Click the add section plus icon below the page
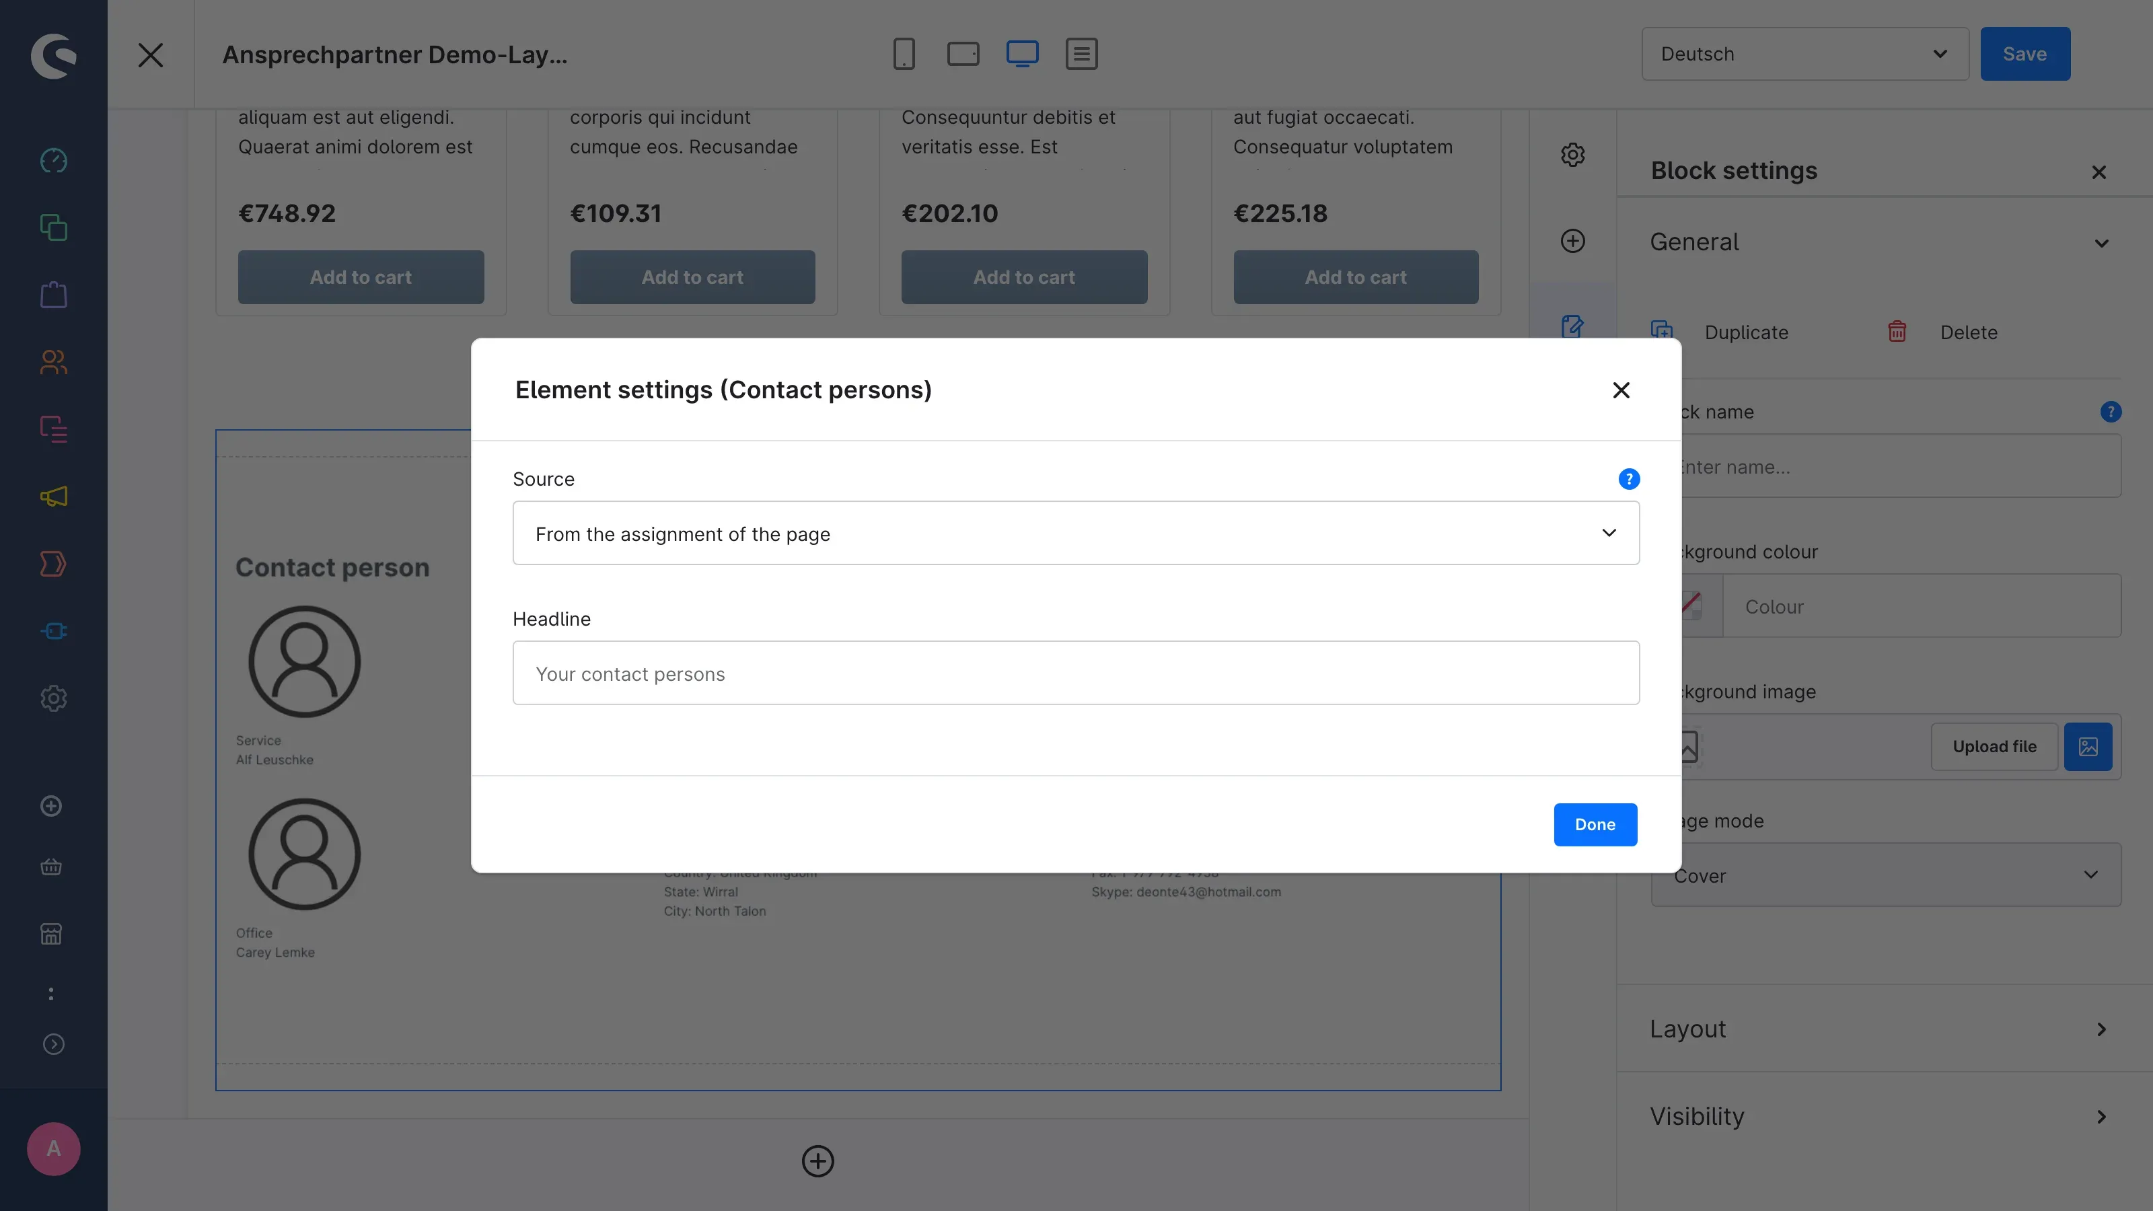Image resolution: width=2153 pixels, height=1211 pixels. coord(817,1161)
